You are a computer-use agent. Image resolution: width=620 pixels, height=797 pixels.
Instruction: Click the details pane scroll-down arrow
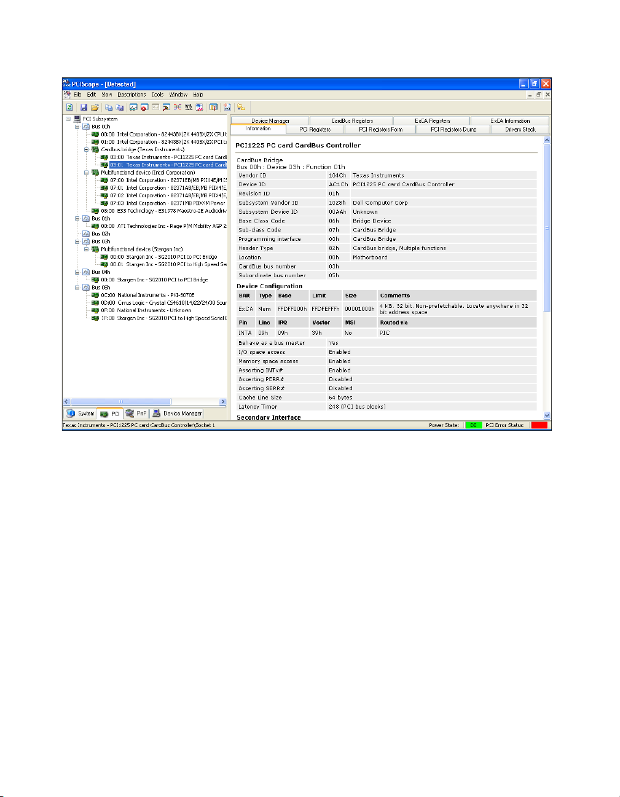[x=547, y=416]
